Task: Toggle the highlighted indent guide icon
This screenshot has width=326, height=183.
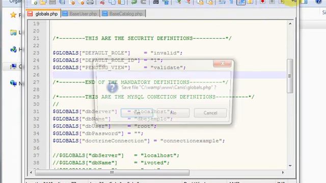Action: [x=241, y=2]
